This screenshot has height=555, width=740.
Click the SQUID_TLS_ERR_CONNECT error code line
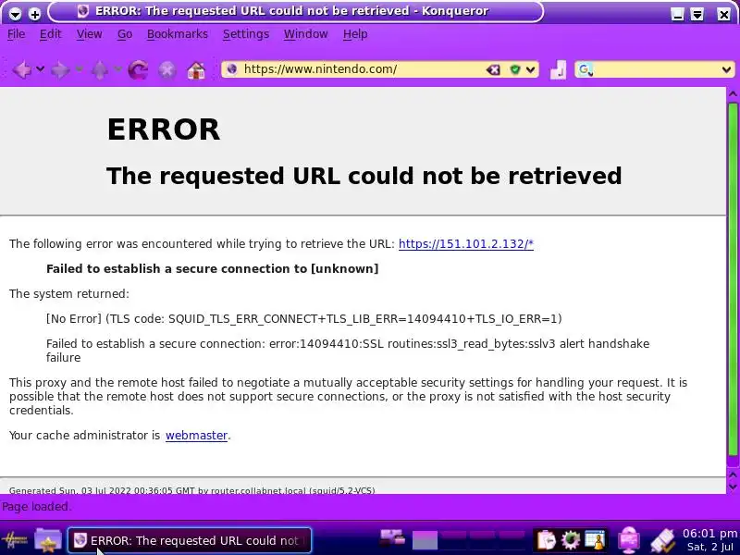click(x=304, y=319)
